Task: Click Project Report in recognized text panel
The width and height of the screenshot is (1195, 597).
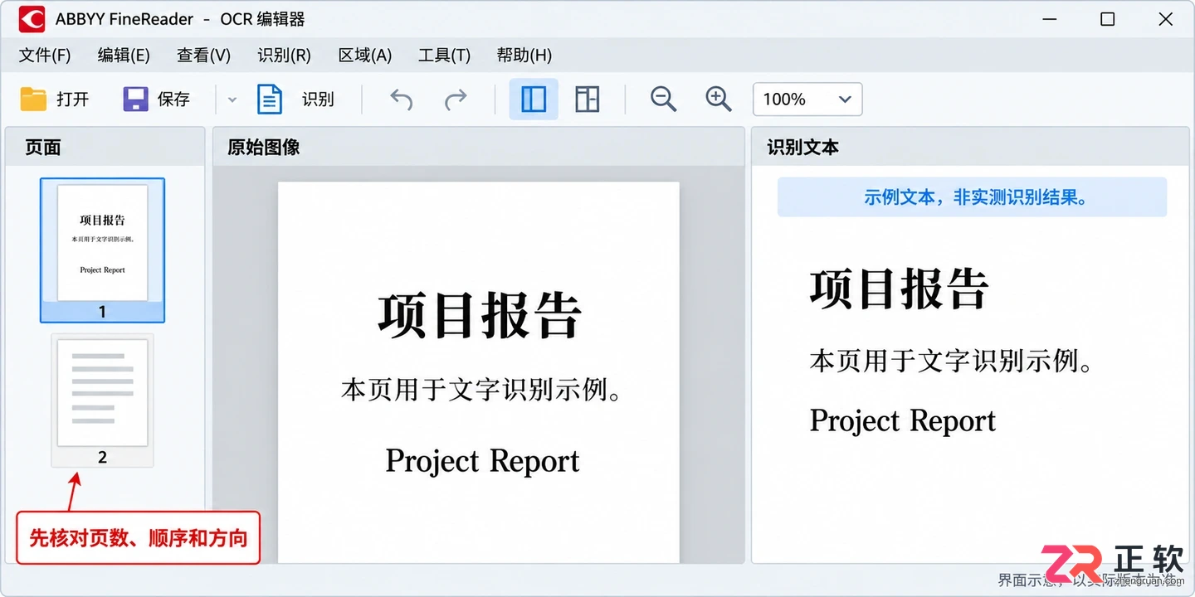Action: 903,420
